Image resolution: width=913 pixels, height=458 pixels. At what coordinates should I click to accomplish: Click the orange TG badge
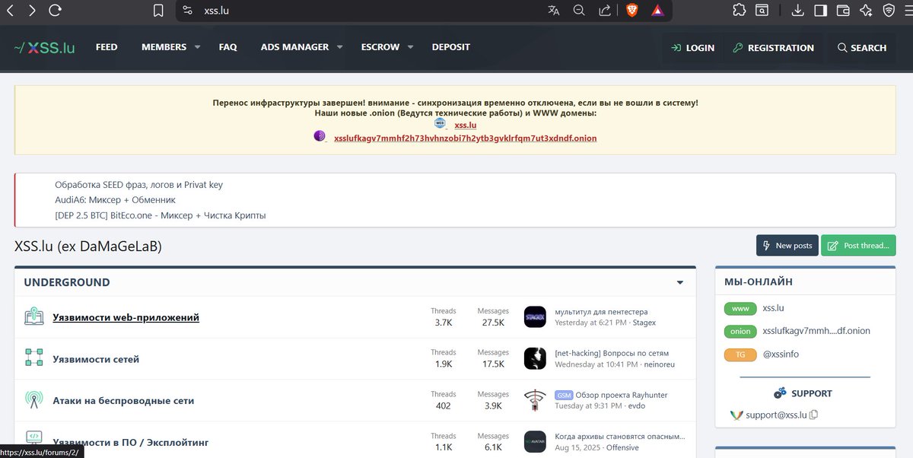tap(740, 355)
